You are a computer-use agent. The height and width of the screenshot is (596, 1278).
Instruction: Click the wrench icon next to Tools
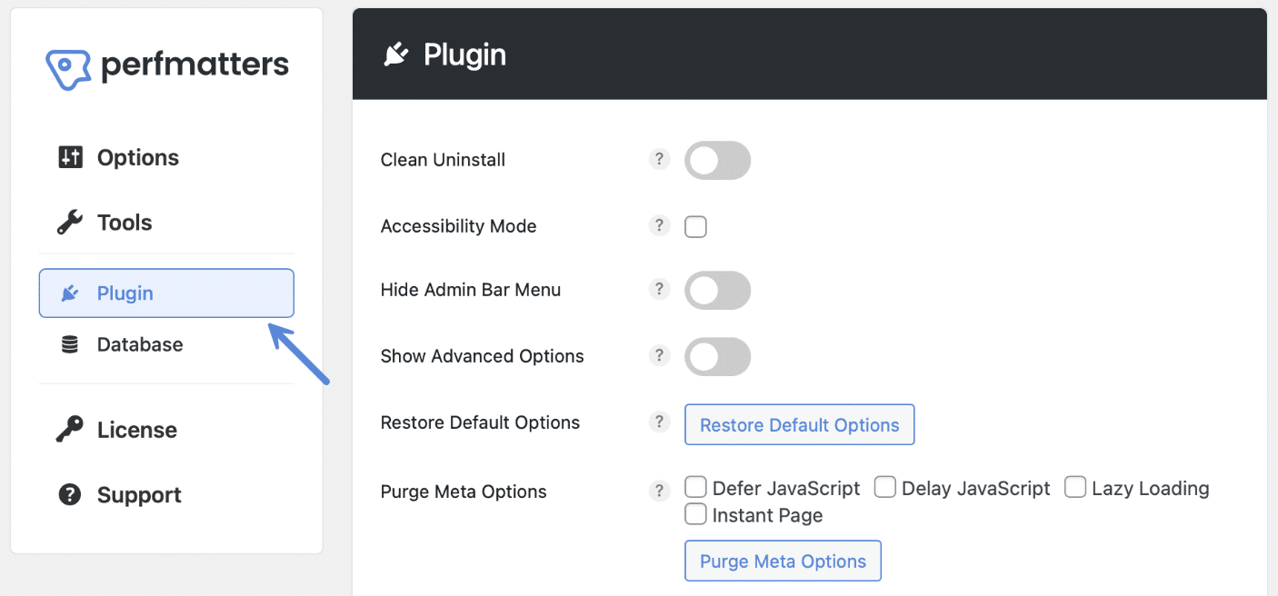(x=70, y=222)
